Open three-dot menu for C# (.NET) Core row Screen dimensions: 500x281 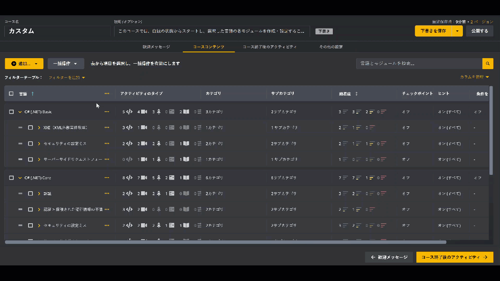(x=107, y=178)
